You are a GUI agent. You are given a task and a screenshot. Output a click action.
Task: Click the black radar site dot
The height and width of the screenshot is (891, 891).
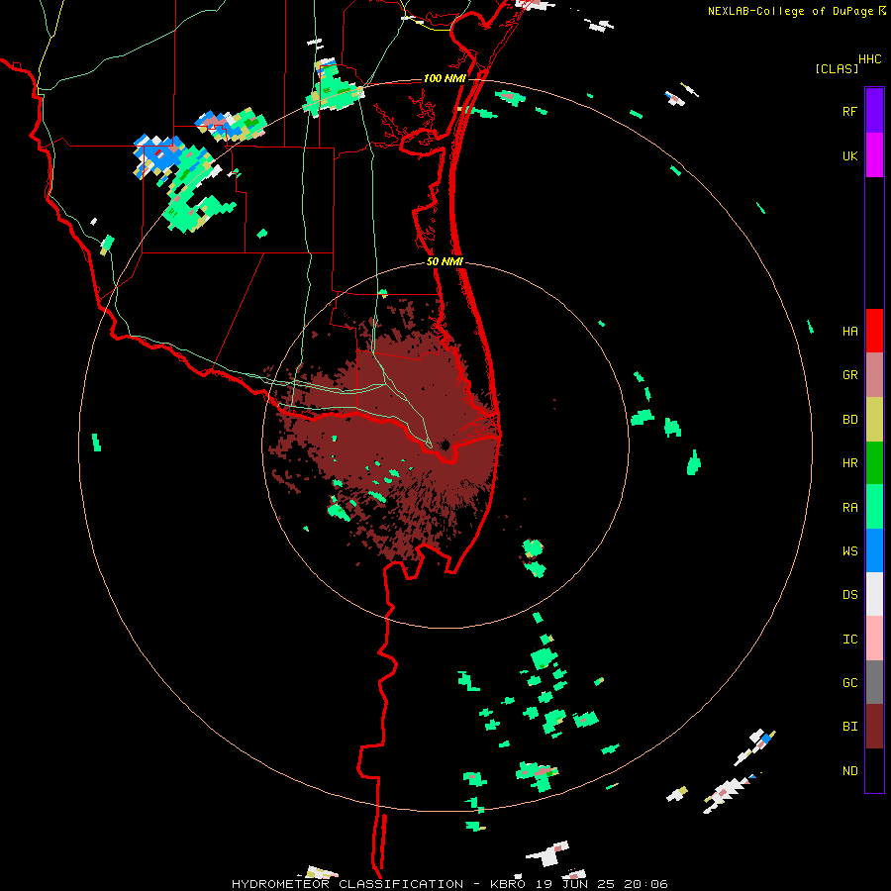tap(445, 445)
